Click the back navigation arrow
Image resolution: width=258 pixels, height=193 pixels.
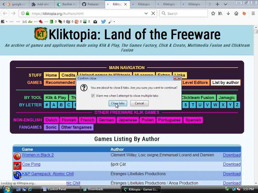pos(5,14)
